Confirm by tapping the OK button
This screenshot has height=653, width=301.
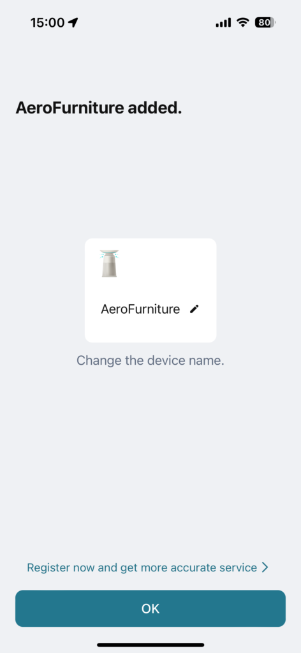pos(150,608)
